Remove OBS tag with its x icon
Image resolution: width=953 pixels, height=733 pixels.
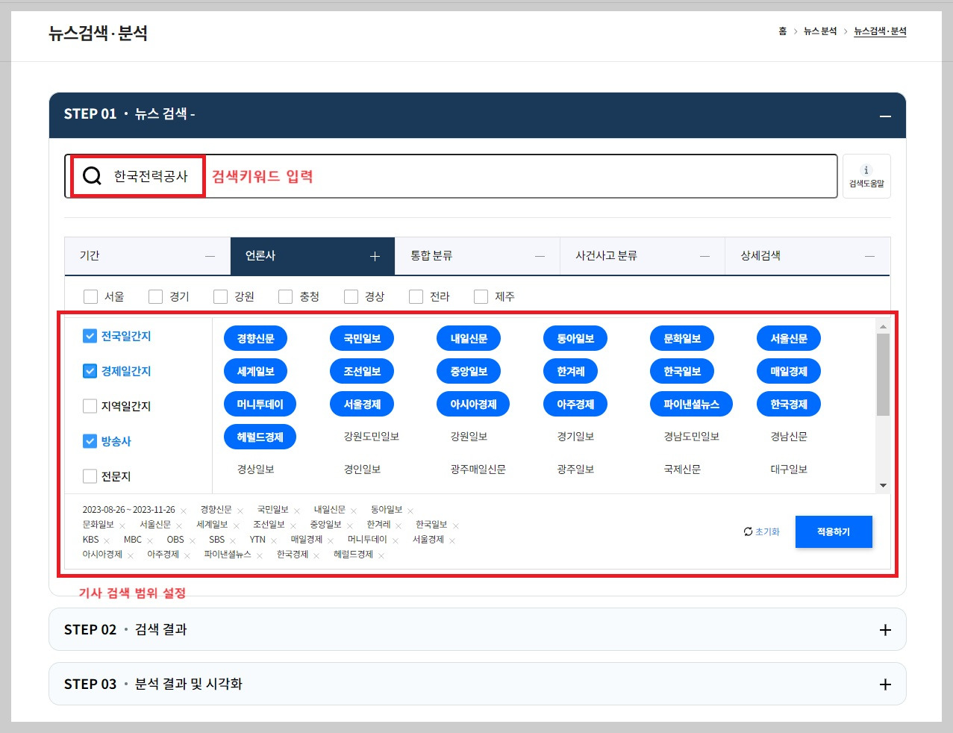[192, 541]
